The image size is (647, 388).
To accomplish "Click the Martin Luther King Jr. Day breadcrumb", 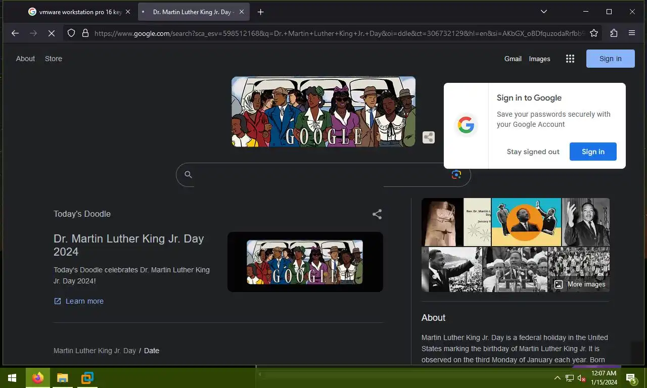I will coord(95,351).
